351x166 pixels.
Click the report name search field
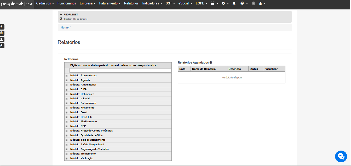point(120,70)
